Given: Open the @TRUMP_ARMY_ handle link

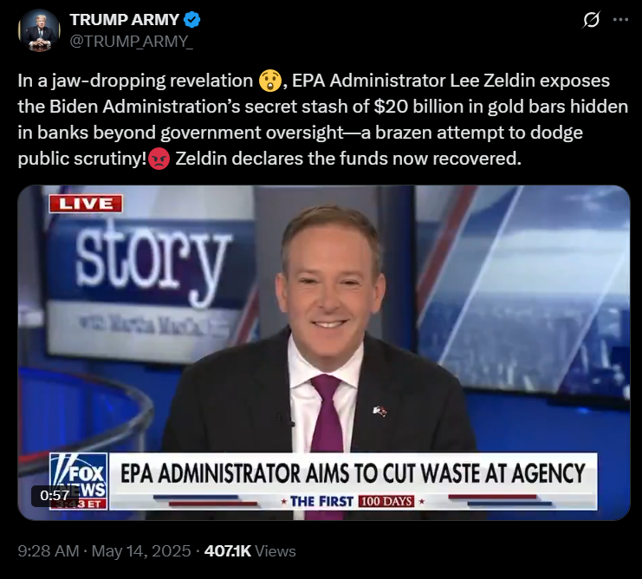Looking at the screenshot, I should point(131,42).
